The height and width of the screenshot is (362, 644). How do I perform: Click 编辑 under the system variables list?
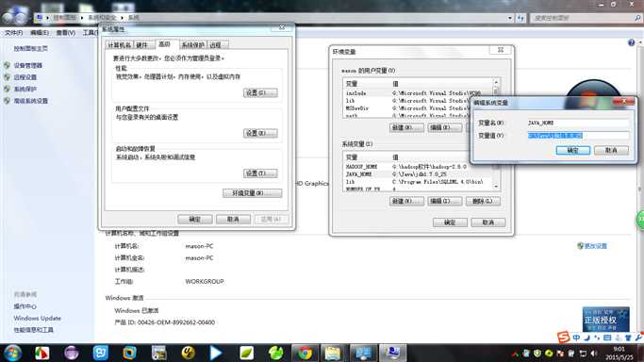pyautogui.click(x=445, y=201)
